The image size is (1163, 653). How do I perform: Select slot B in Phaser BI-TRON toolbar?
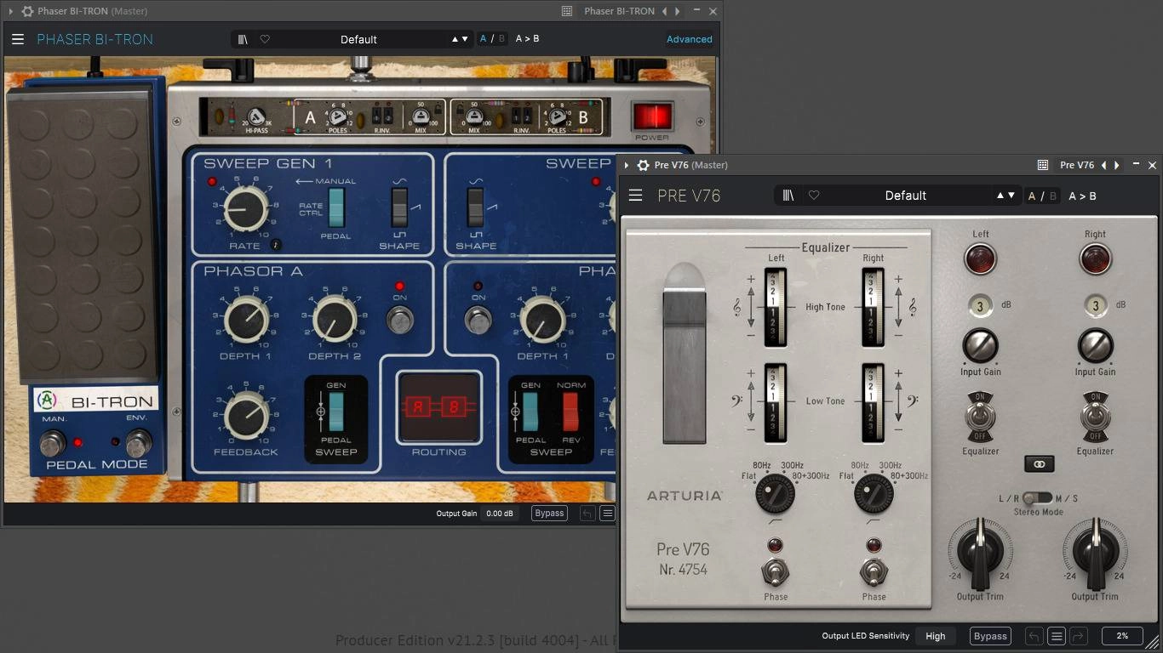point(501,39)
